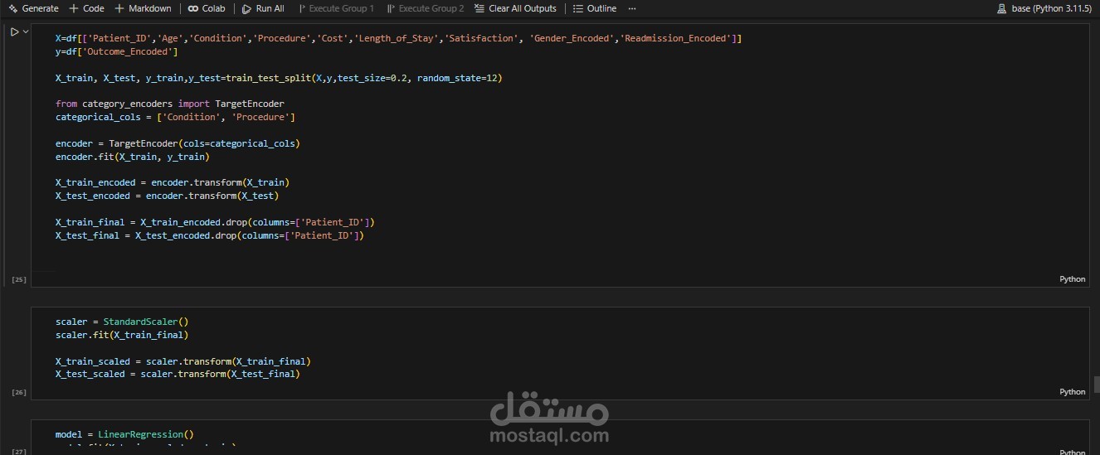Click the train_test_split code line

coord(279,78)
